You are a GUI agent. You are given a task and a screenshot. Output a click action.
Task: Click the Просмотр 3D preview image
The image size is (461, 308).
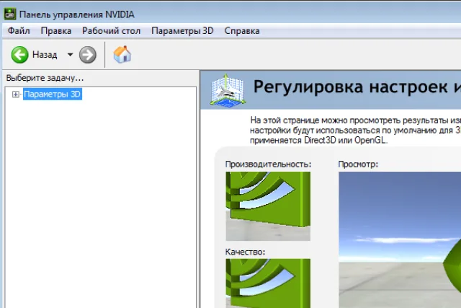pyautogui.click(x=400, y=240)
